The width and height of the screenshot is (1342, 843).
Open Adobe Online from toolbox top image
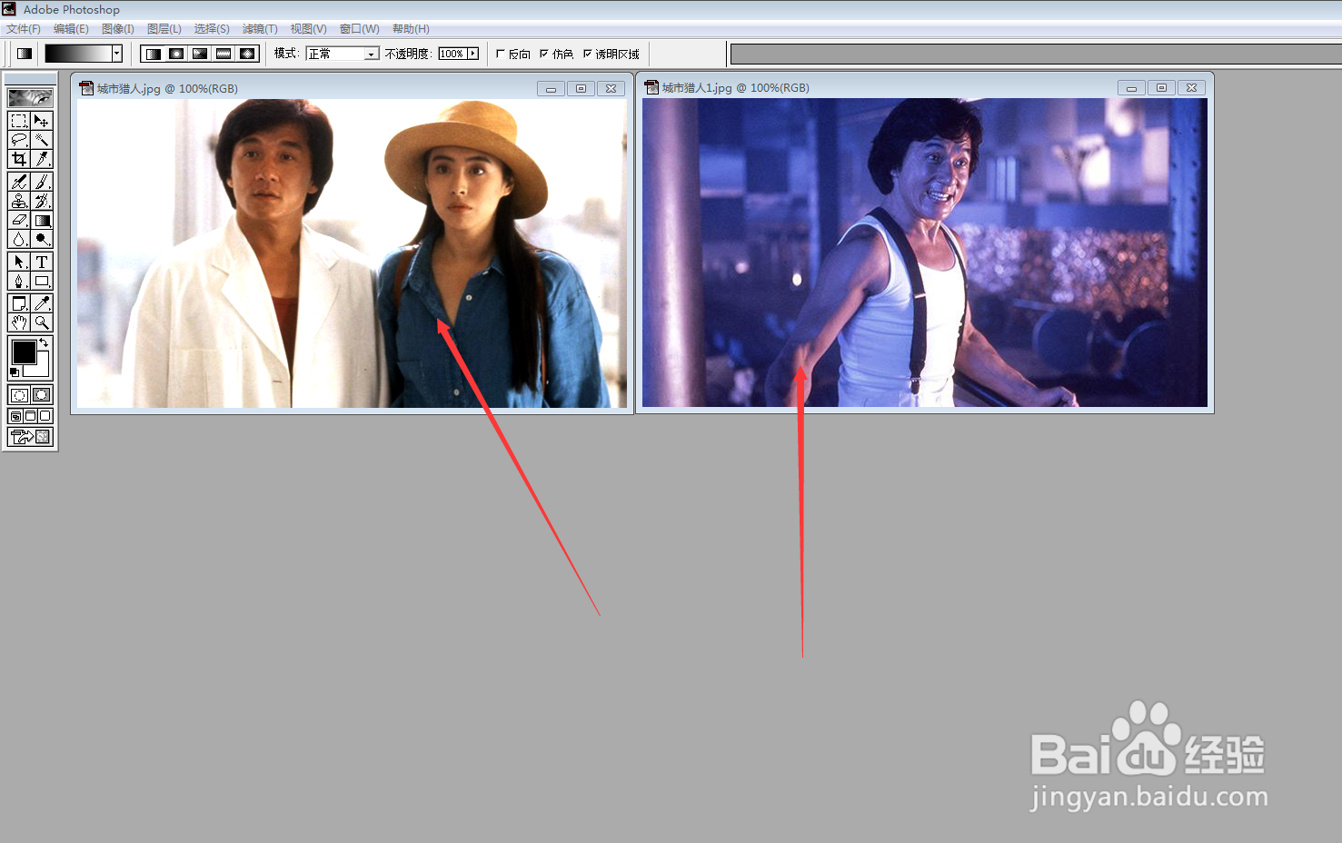click(30, 97)
